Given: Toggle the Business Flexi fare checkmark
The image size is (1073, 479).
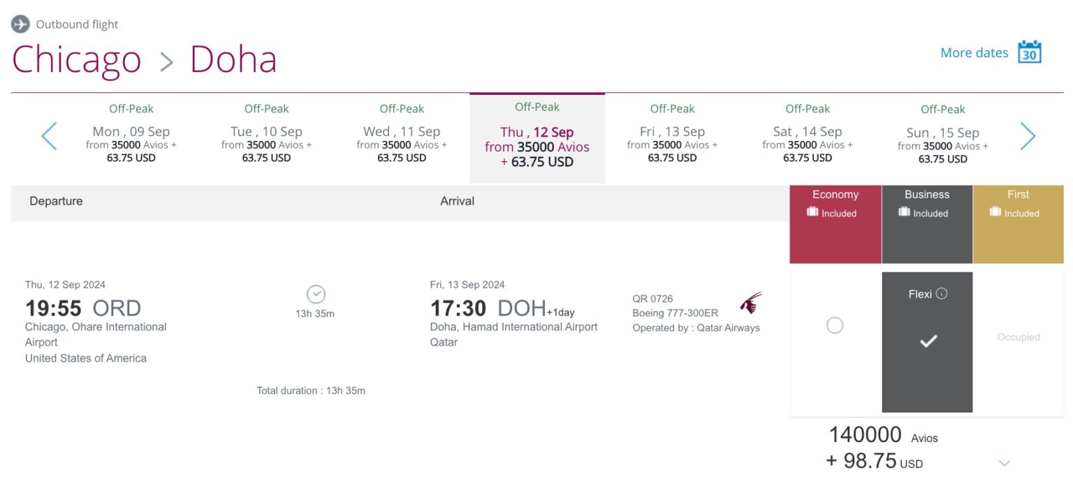Looking at the screenshot, I should (x=927, y=341).
